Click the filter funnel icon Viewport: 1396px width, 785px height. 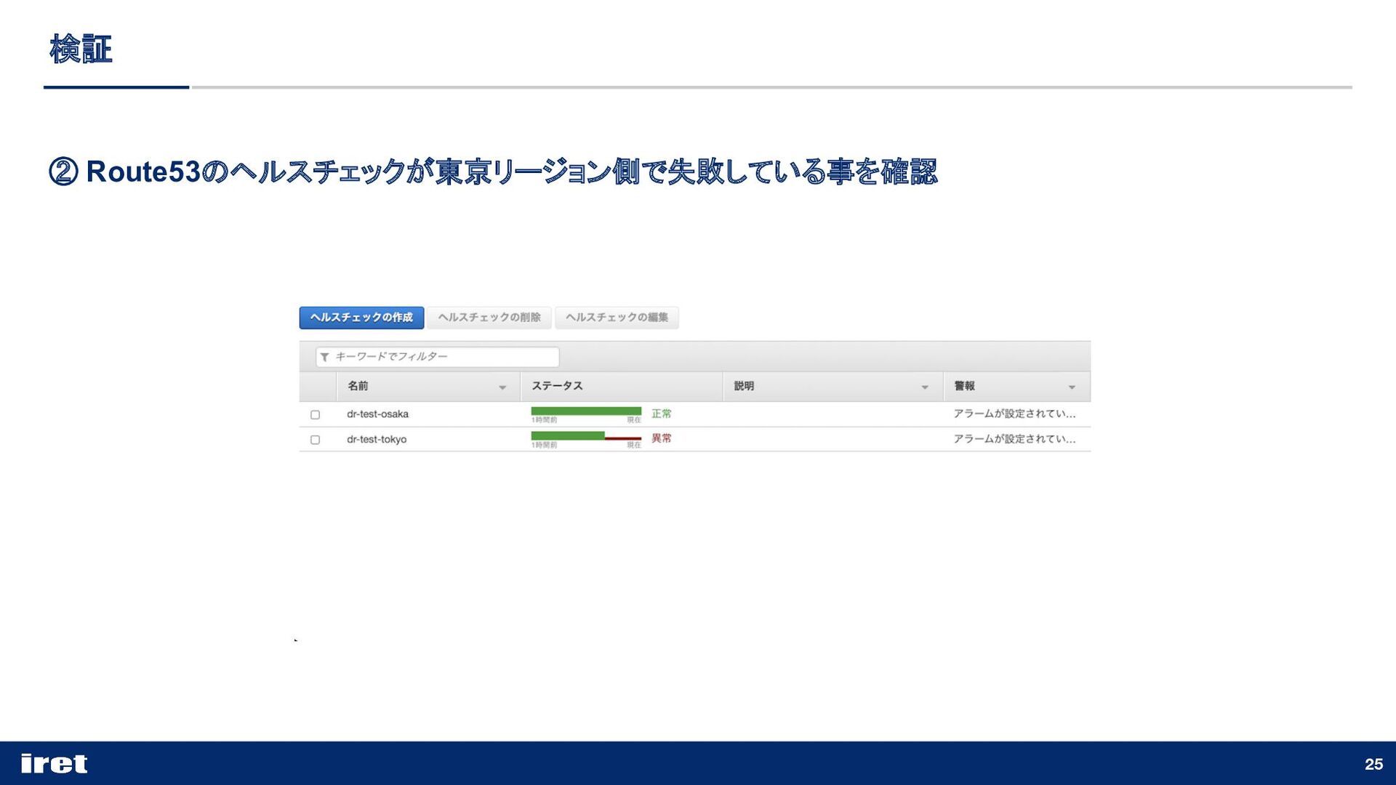325,357
